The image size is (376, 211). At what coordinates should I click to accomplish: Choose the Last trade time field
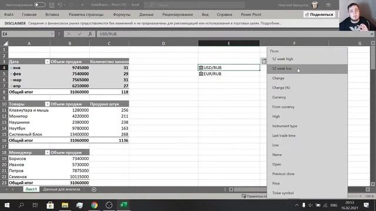coord(307,135)
